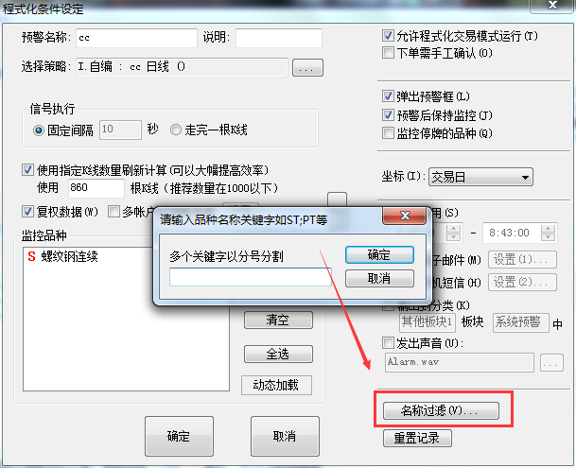Close the keyword input popup dialog
The width and height of the screenshot is (576, 468).
[x=405, y=216]
